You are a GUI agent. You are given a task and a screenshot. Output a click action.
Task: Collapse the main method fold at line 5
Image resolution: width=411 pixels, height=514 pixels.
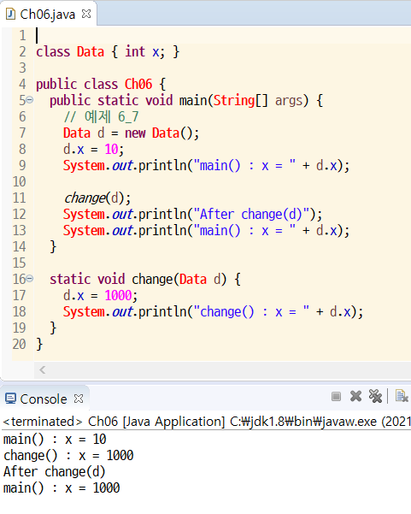click(x=30, y=99)
